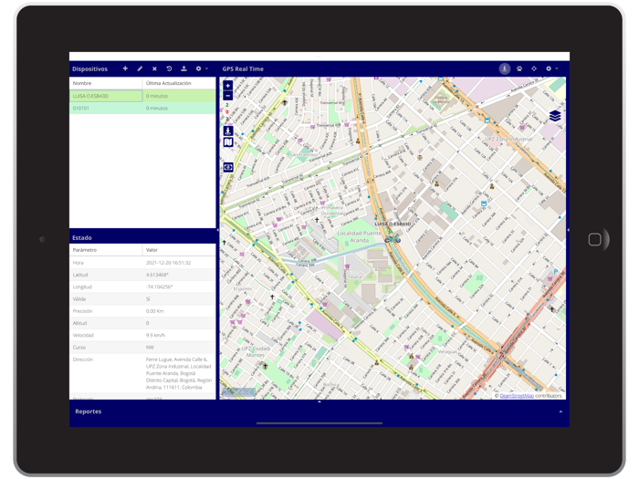Screen dimensions: 639x479
Task: Click the crosshair locate icon in map toolbar
Action: pos(534,68)
